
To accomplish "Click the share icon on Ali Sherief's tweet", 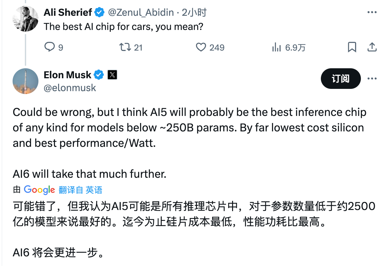I will [x=372, y=47].
